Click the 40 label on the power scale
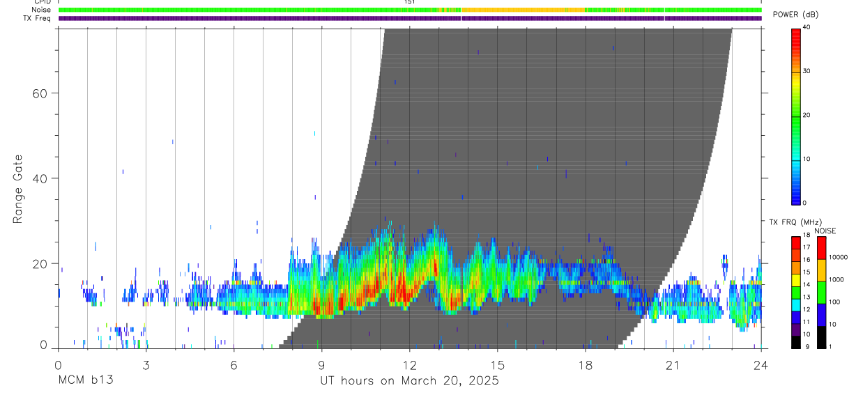The height and width of the screenshot is (395, 856). [807, 27]
